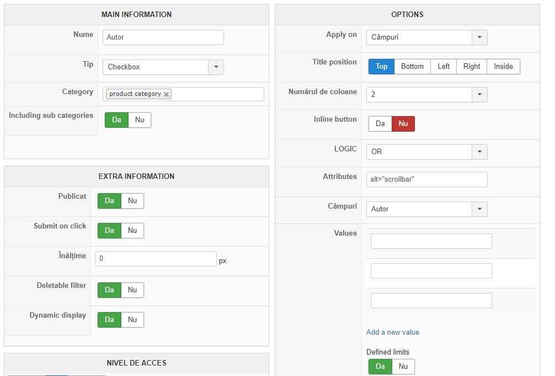
Task: Choose Inside title position
Action: (503, 67)
